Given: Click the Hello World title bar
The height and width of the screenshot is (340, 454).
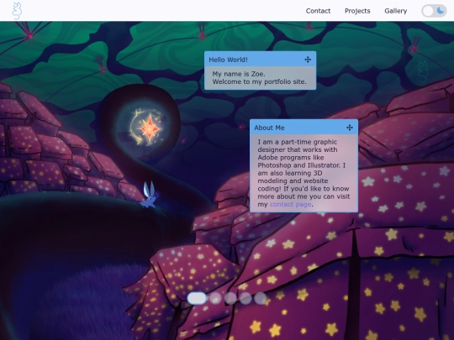Looking at the screenshot, I should [260, 60].
